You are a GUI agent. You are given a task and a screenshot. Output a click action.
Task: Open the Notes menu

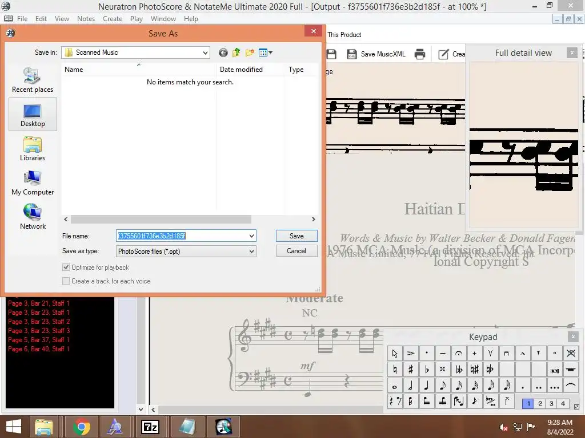tap(86, 19)
